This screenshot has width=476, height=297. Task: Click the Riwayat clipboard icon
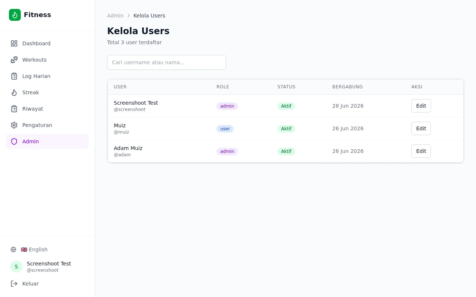pos(14,109)
